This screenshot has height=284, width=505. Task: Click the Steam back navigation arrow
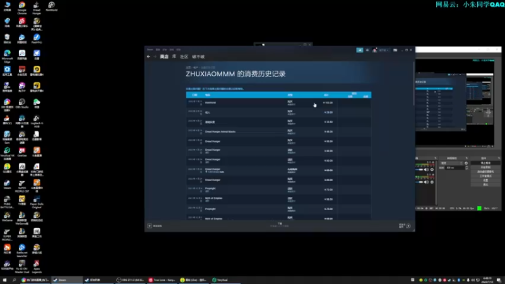pyautogui.click(x=148, y=57)
